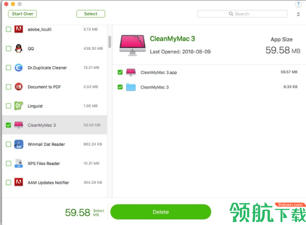The height and width of the screenshot is (225, 306).
Task: Click the AAM Updates Notifier icon
Action: [19, 182]
